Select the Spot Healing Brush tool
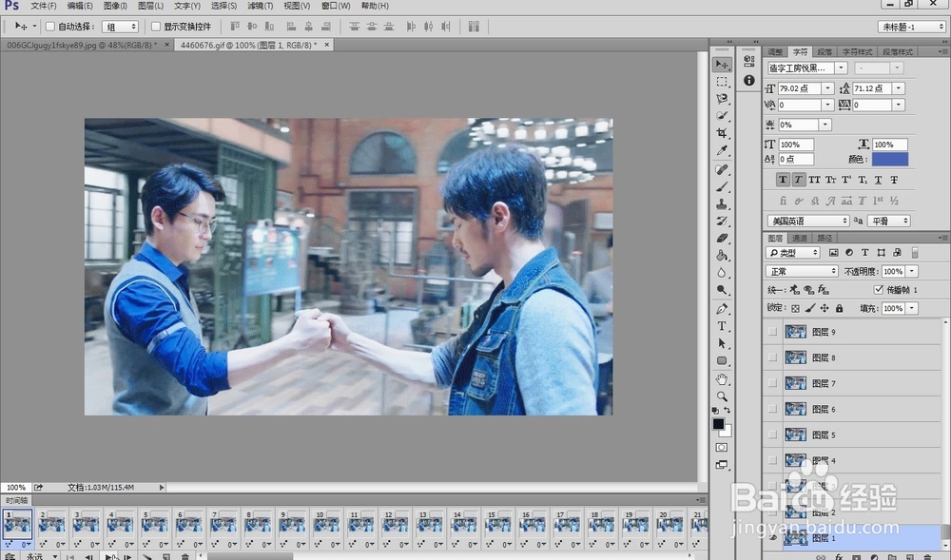The width and height of the screenshot is (951, 560). pyautogui.click(x=721, y=169)
